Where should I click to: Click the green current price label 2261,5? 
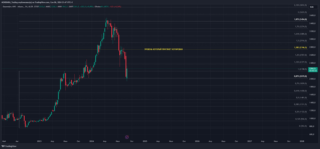point(313,70)
